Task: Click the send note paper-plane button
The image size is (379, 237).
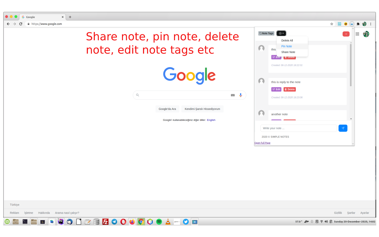Action: pyautogui.click(x=343, y=128)
